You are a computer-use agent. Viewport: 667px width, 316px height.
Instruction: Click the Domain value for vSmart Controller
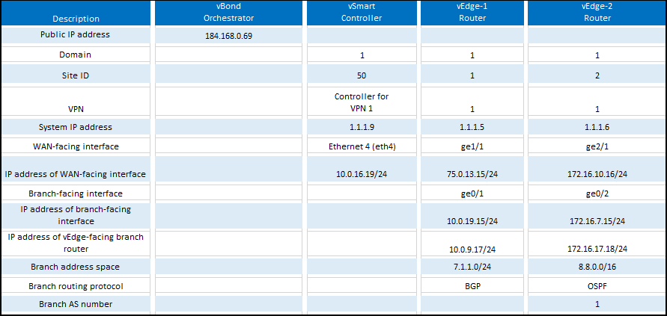(362, 55)
